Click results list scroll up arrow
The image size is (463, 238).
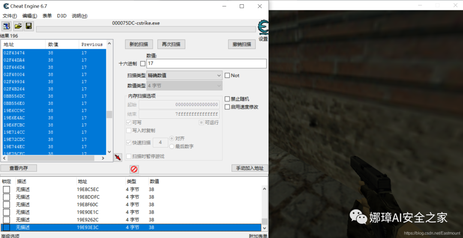[109, 43]
